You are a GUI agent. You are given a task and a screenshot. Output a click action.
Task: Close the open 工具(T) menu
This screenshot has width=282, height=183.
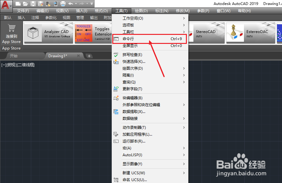121,11
